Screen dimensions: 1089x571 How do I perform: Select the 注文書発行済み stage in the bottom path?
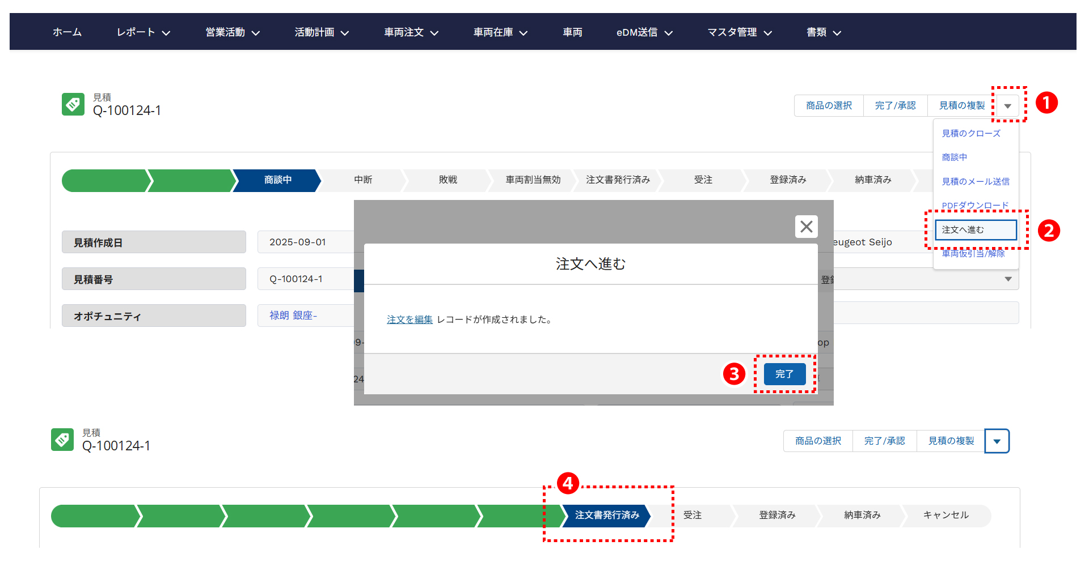coord(606,515)
